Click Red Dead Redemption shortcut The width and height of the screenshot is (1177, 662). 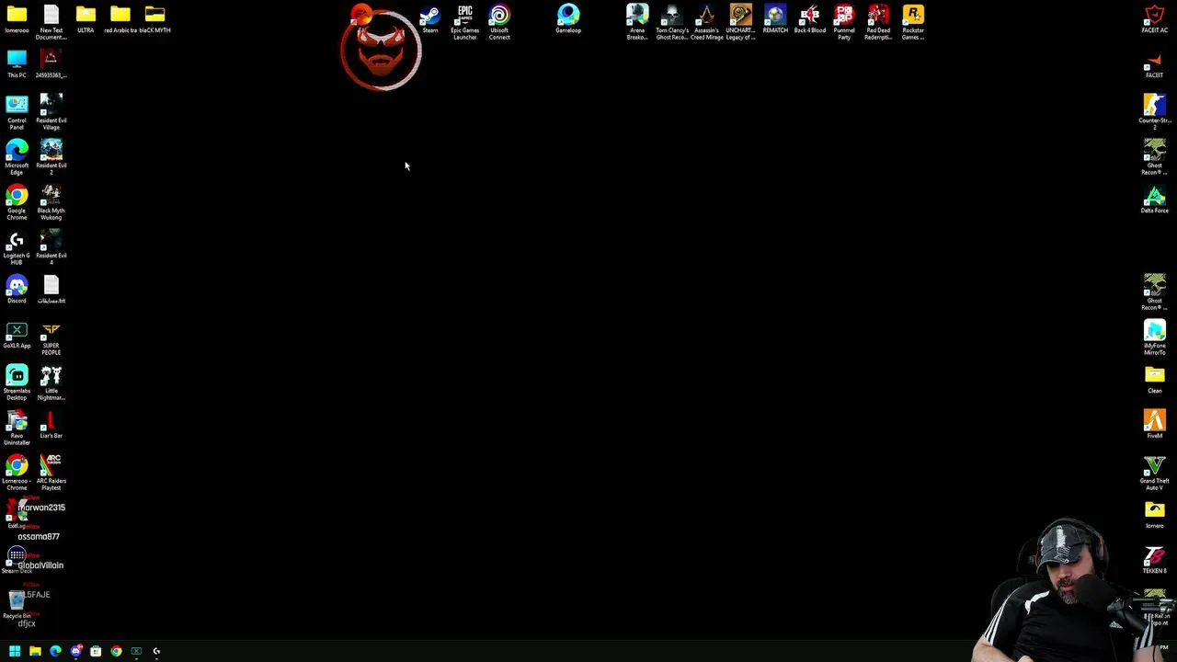878,22
